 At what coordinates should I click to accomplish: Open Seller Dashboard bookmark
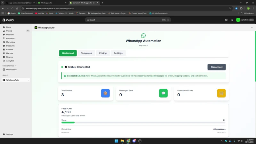[x=25, y=13]
